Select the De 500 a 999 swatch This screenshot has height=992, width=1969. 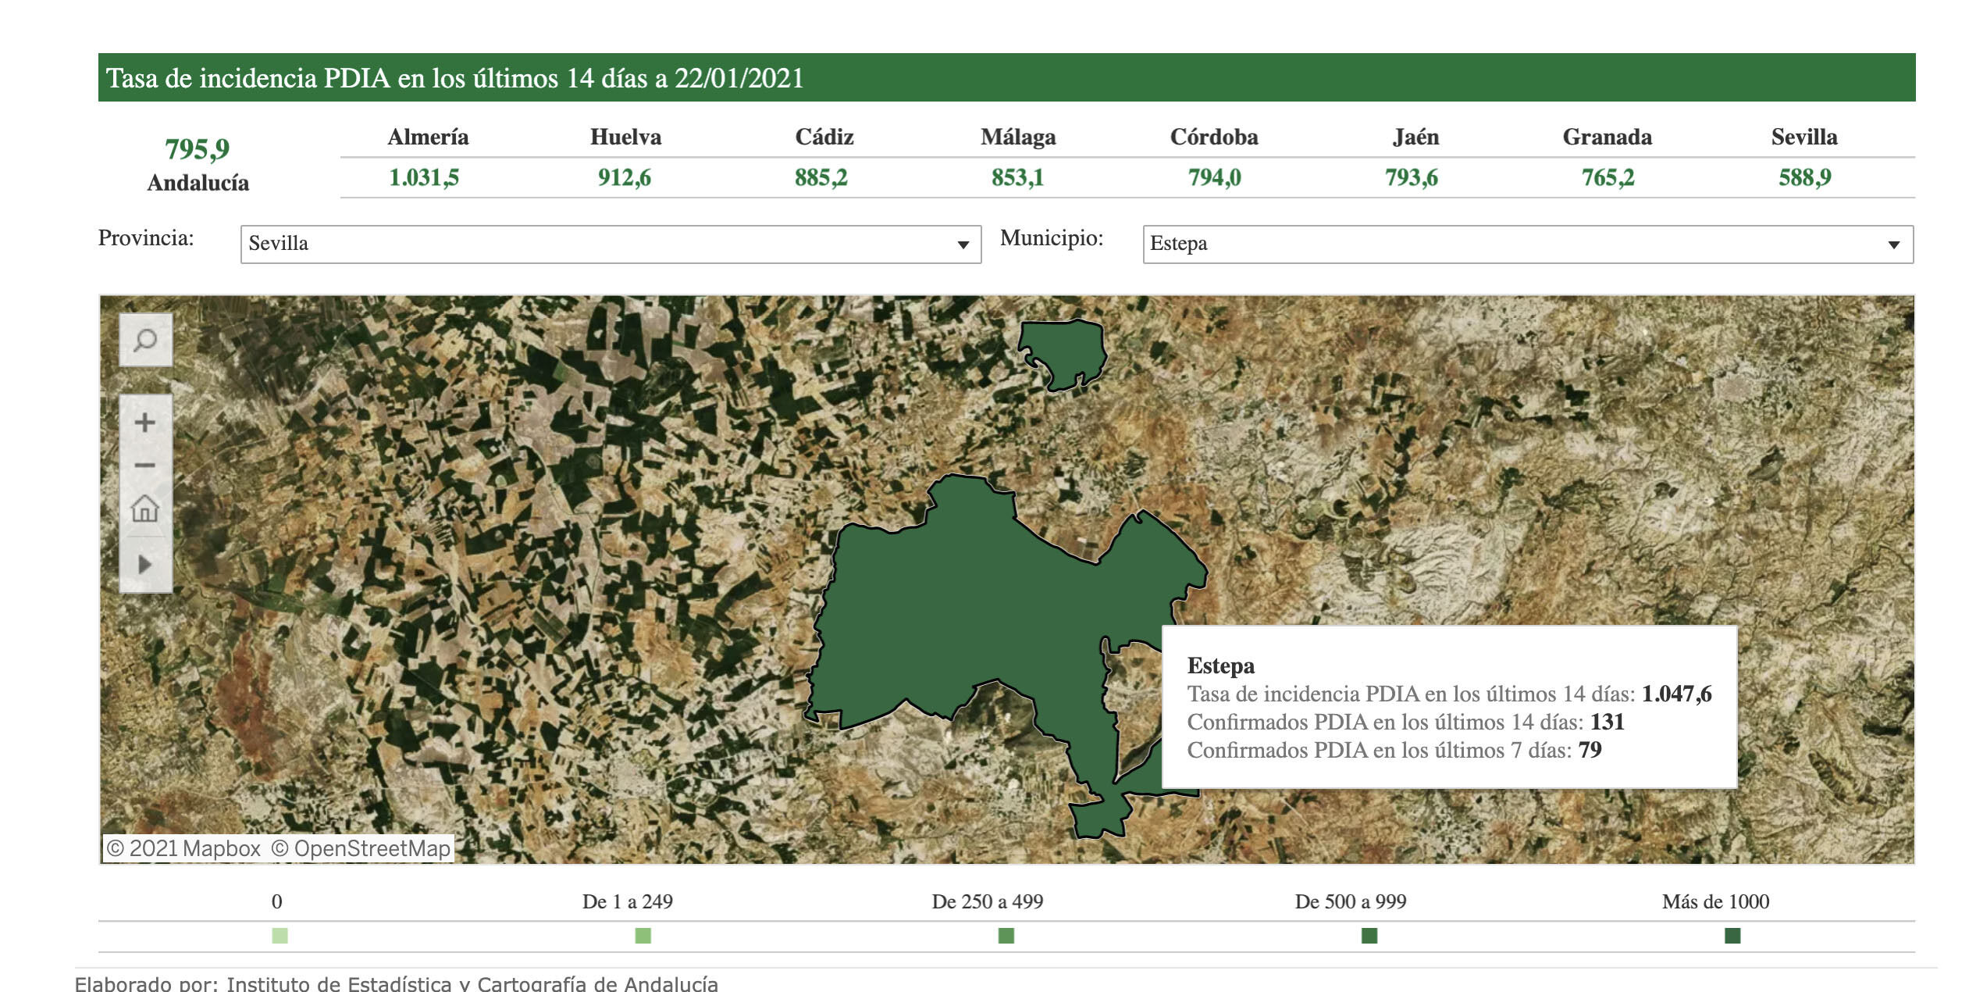[1369, 935]
